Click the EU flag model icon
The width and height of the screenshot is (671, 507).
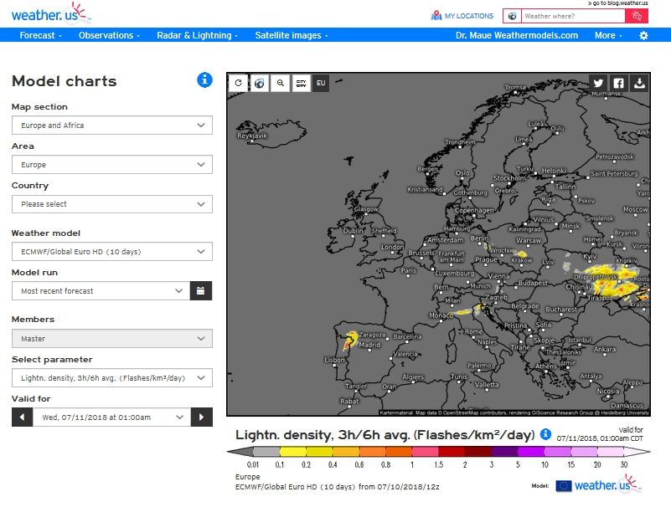tap(563, 486)
